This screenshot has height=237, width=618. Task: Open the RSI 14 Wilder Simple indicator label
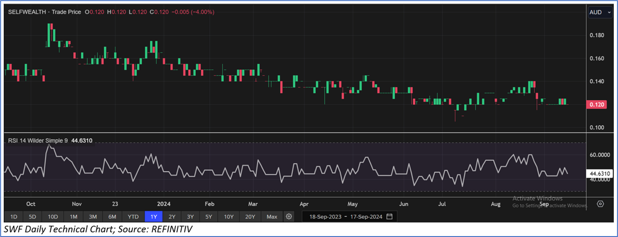coord(38,141)
